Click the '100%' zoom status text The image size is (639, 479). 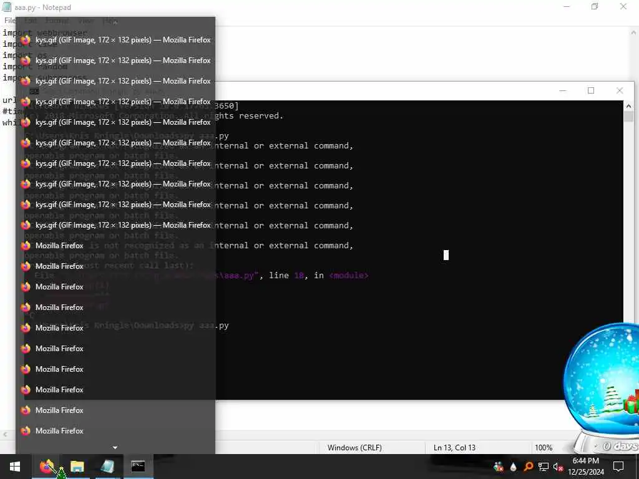point(544,448)
